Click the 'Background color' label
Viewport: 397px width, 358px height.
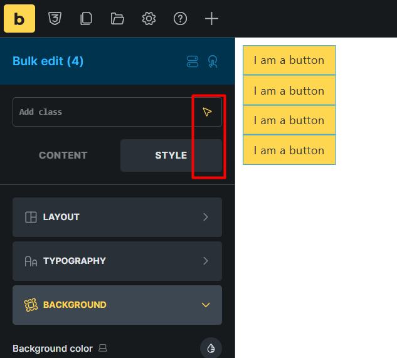[x=53, y=349]
